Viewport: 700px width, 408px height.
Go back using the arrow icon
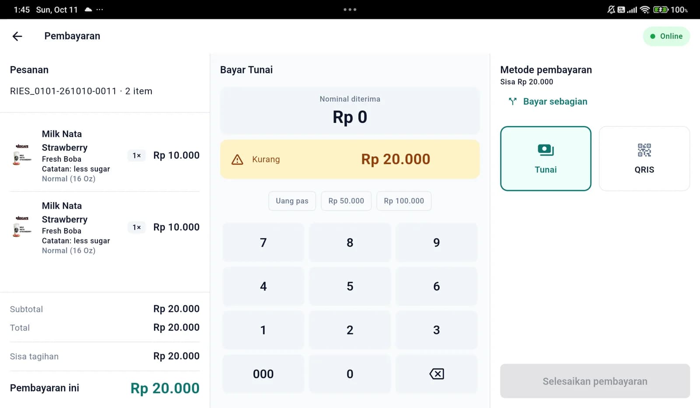(x=17, y=36)
